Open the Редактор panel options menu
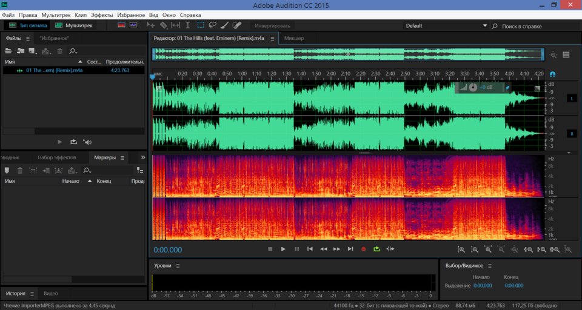This screenshot has height=310, width=582. 272,39
